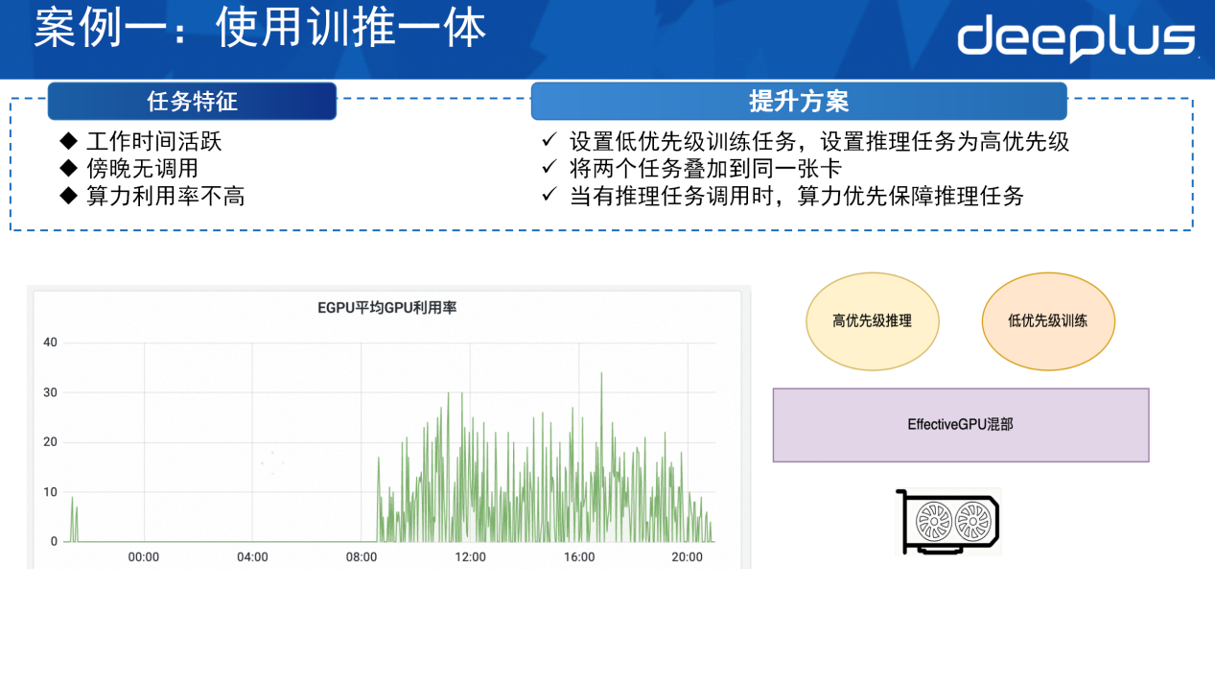Click the checkmark before 当有推理任务调用时
This screenshot has width=1215, height=684.
coord(549,196)
